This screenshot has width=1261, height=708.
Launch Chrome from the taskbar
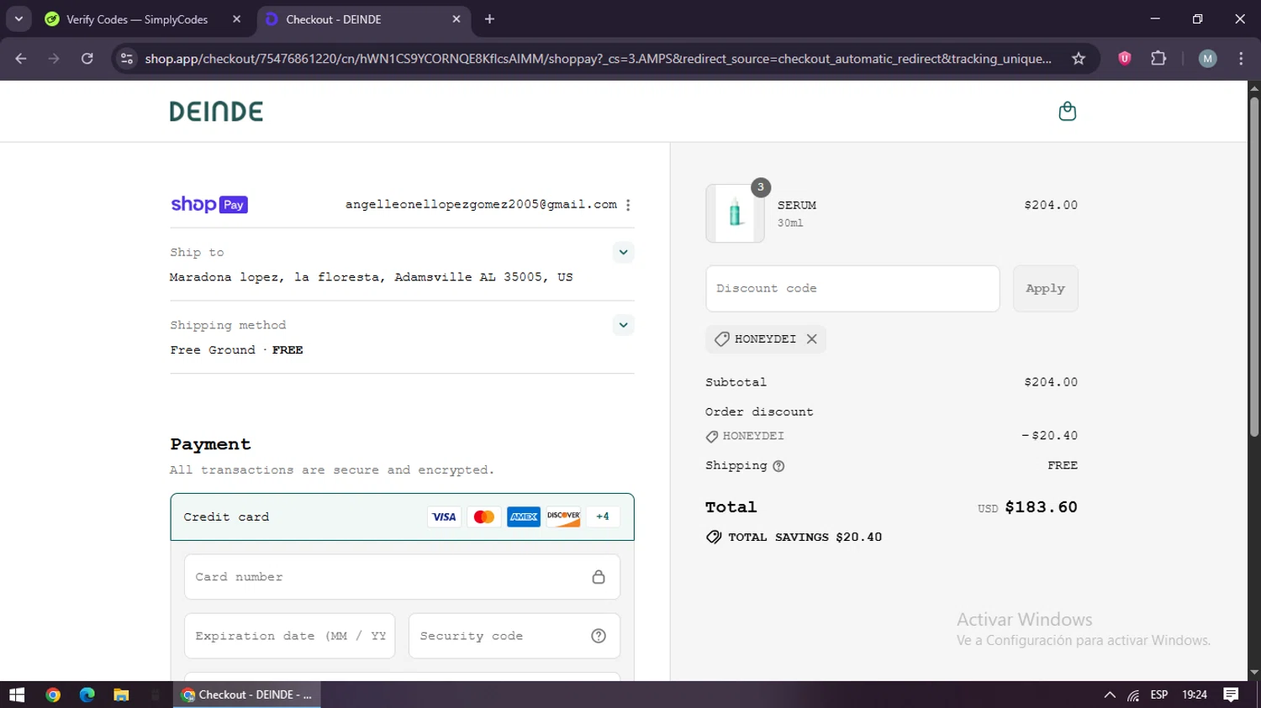click(53, 695)
